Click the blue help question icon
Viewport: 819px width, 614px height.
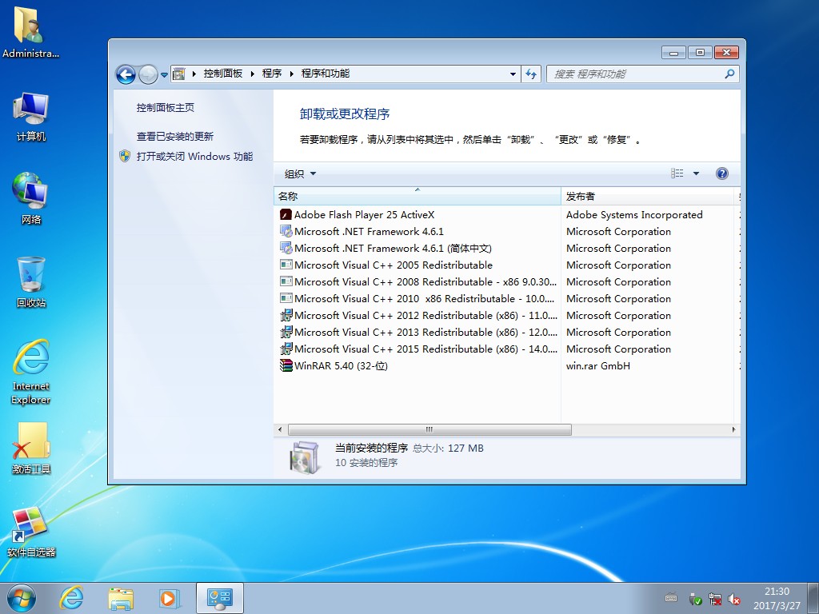(x=722, y=173)
